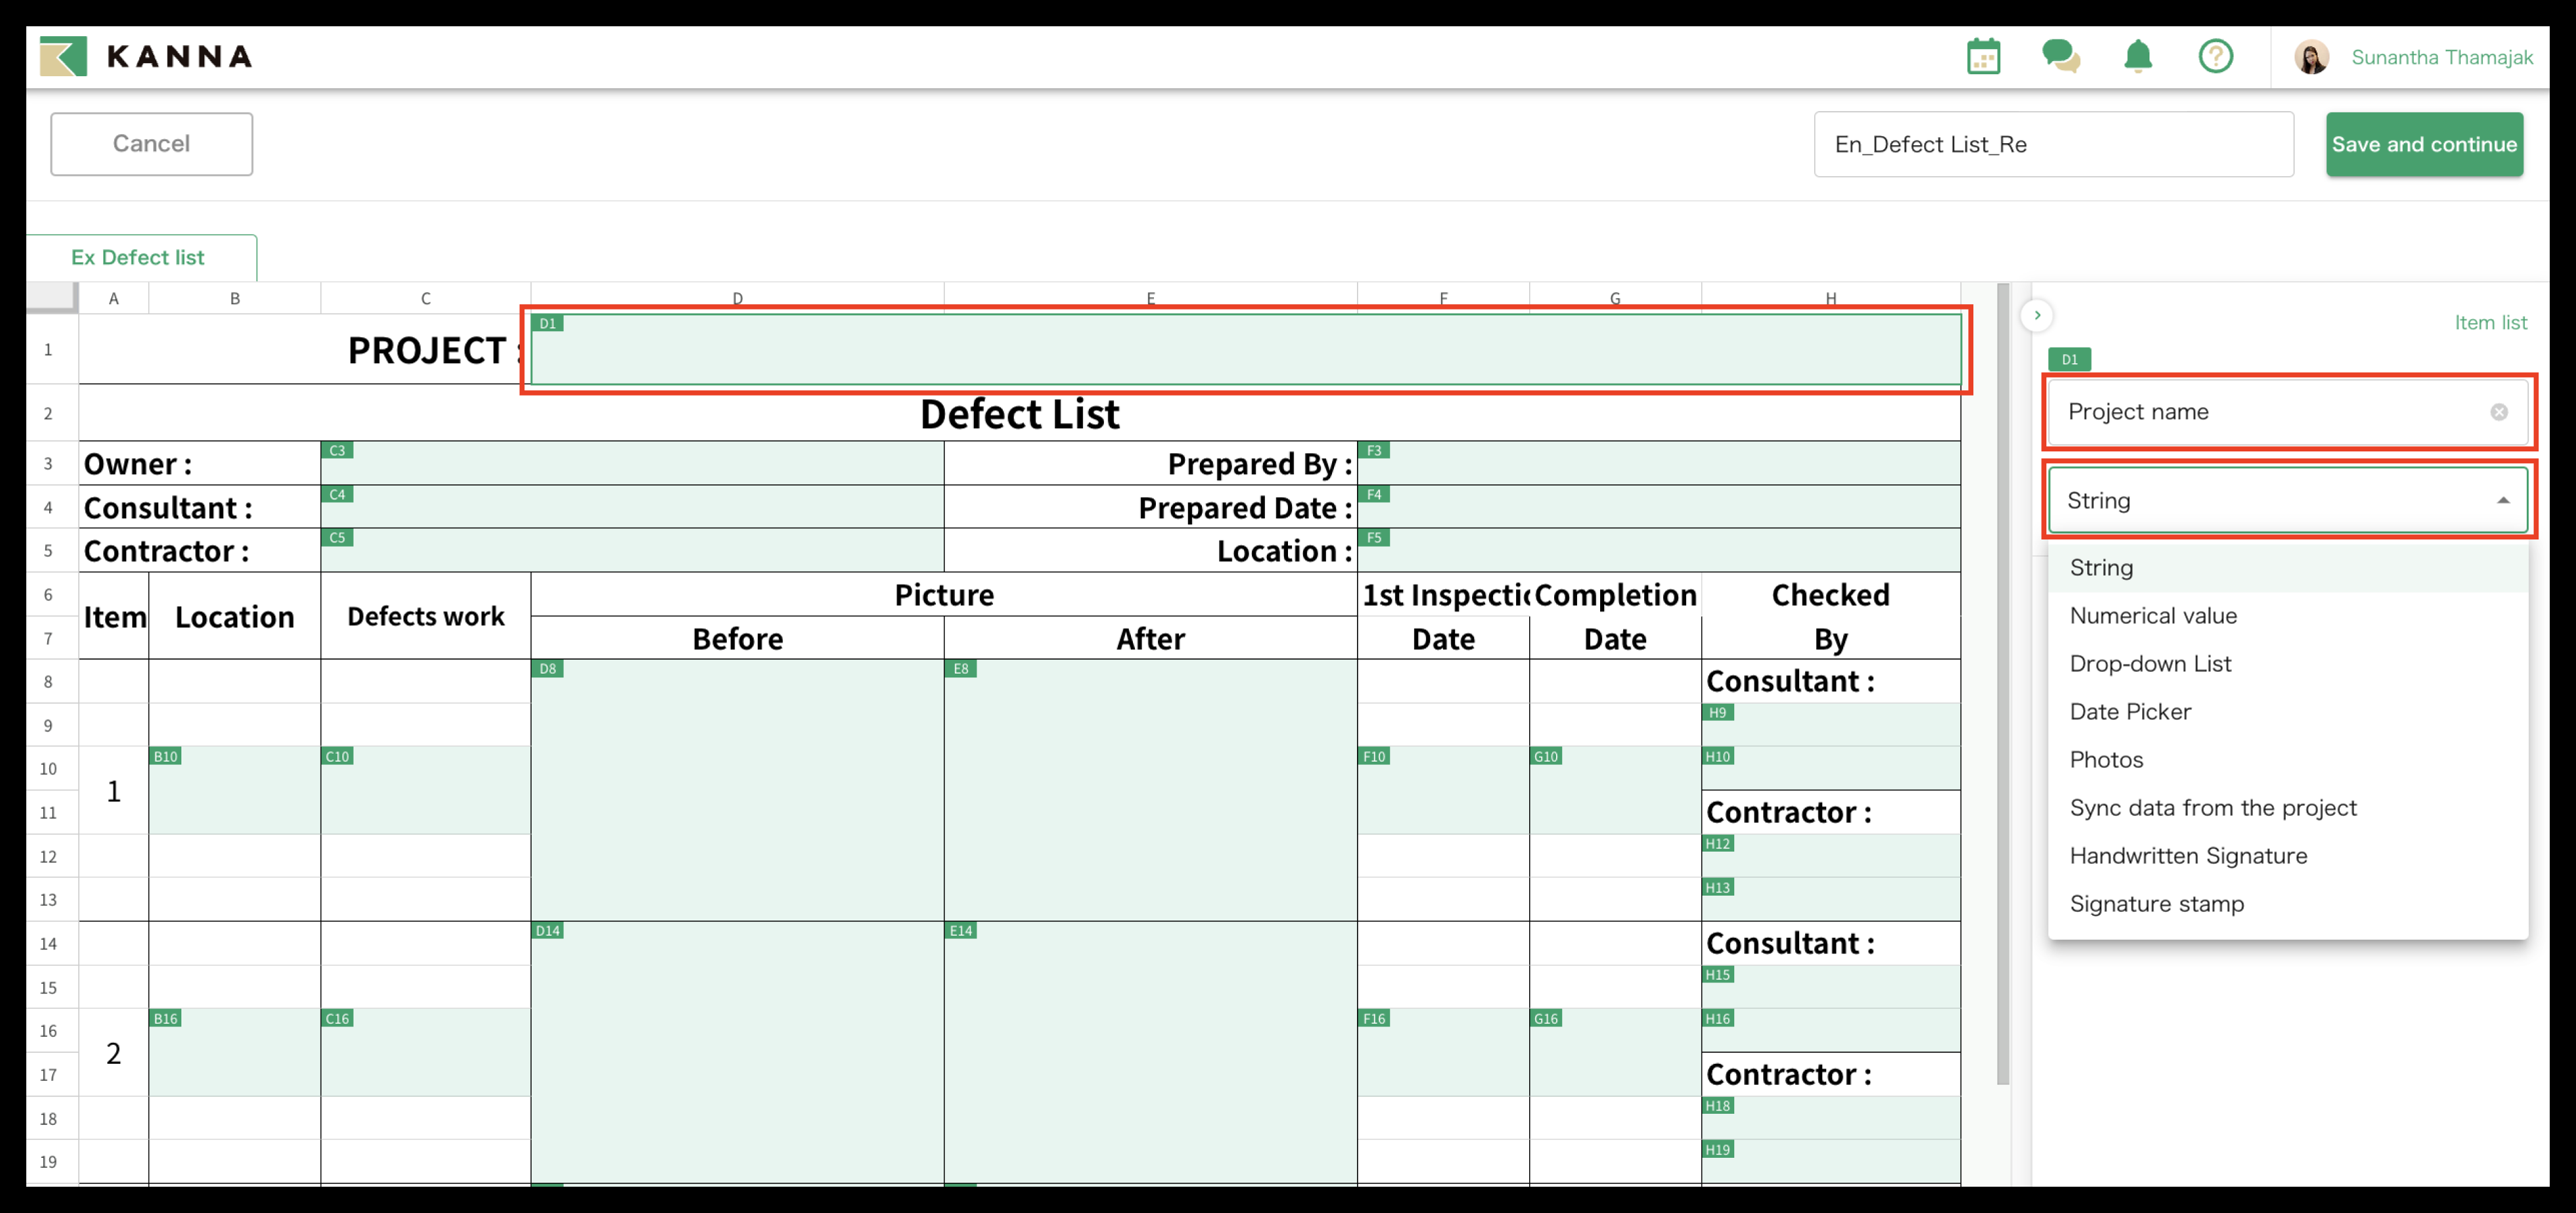Open the Item list link

coord(2490,323)
